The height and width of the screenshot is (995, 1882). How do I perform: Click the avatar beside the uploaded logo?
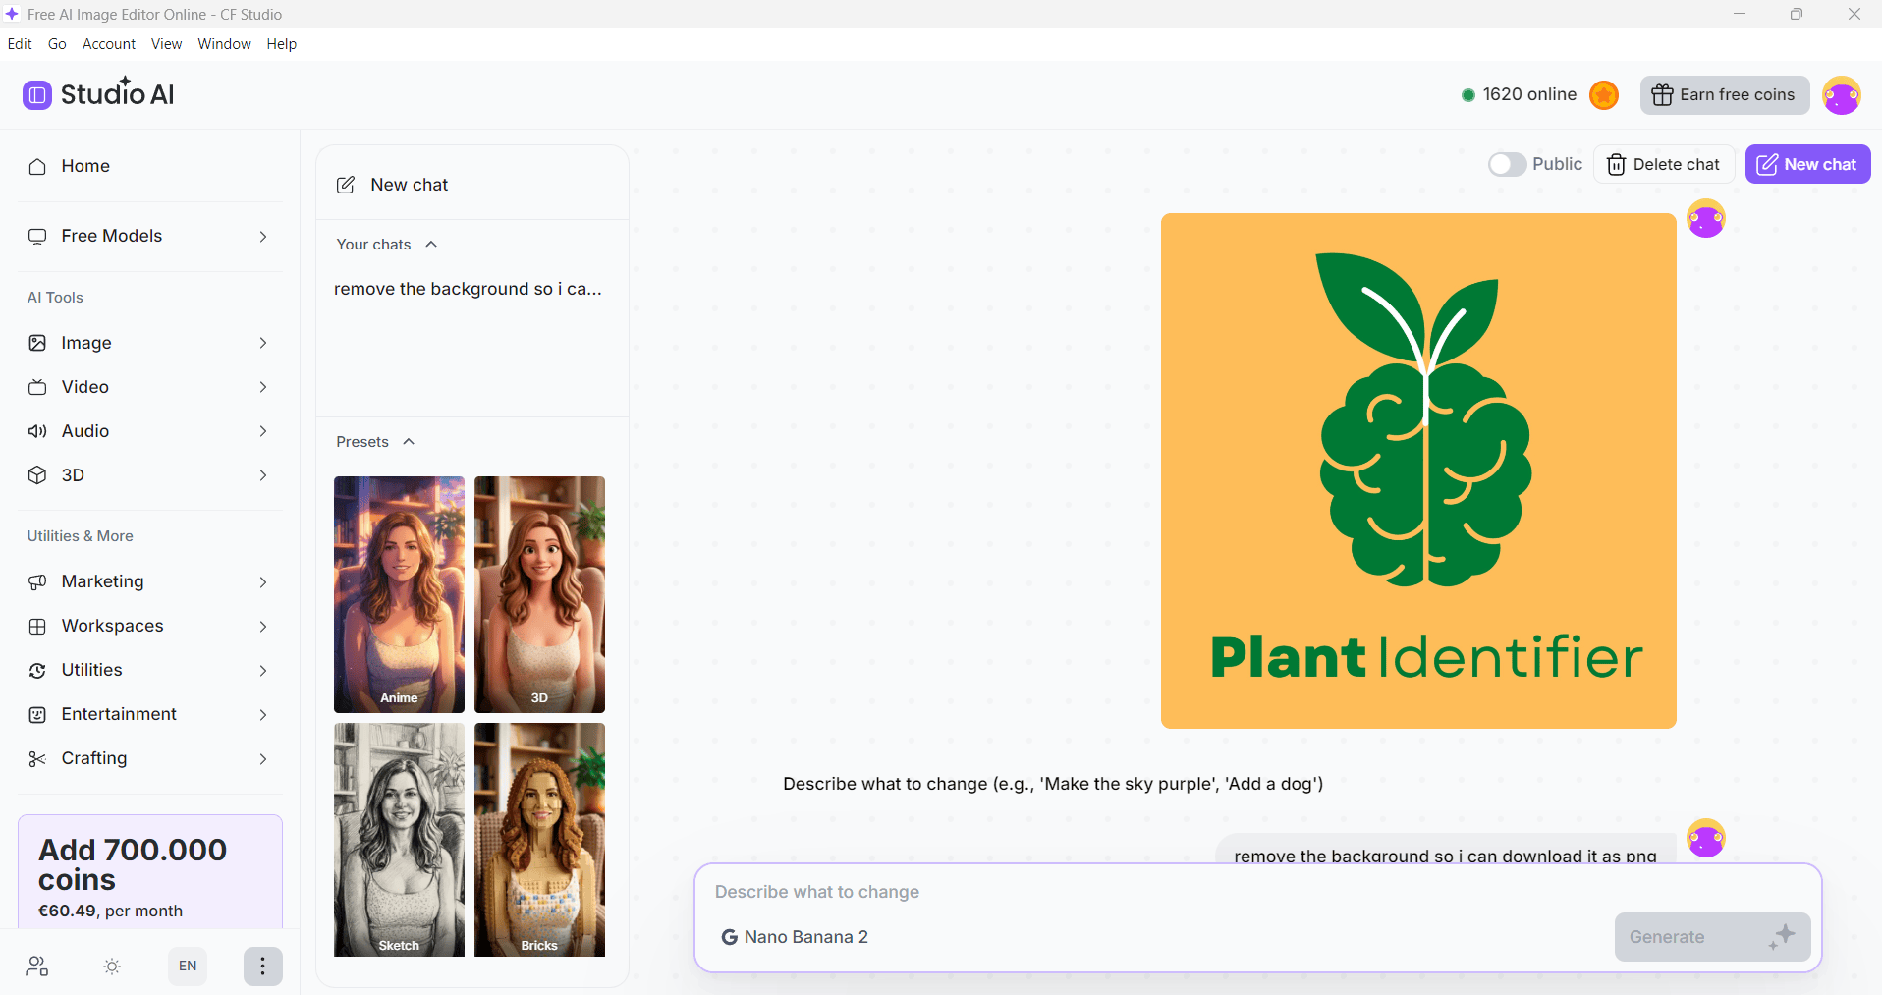pyautogui.click(x=1706, y=218)
